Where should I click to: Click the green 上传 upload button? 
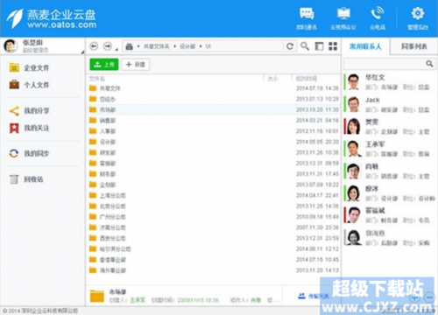coord(104,65)
